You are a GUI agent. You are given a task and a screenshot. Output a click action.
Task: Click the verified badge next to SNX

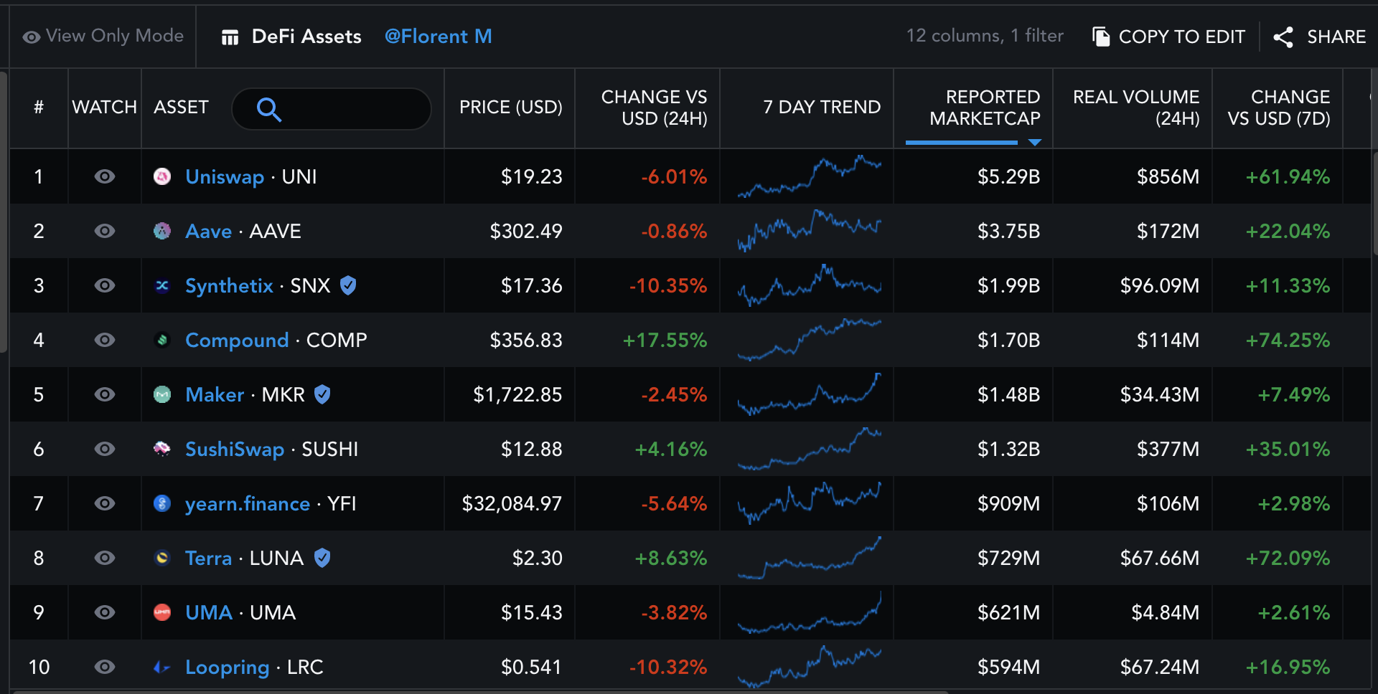(348, 285)
